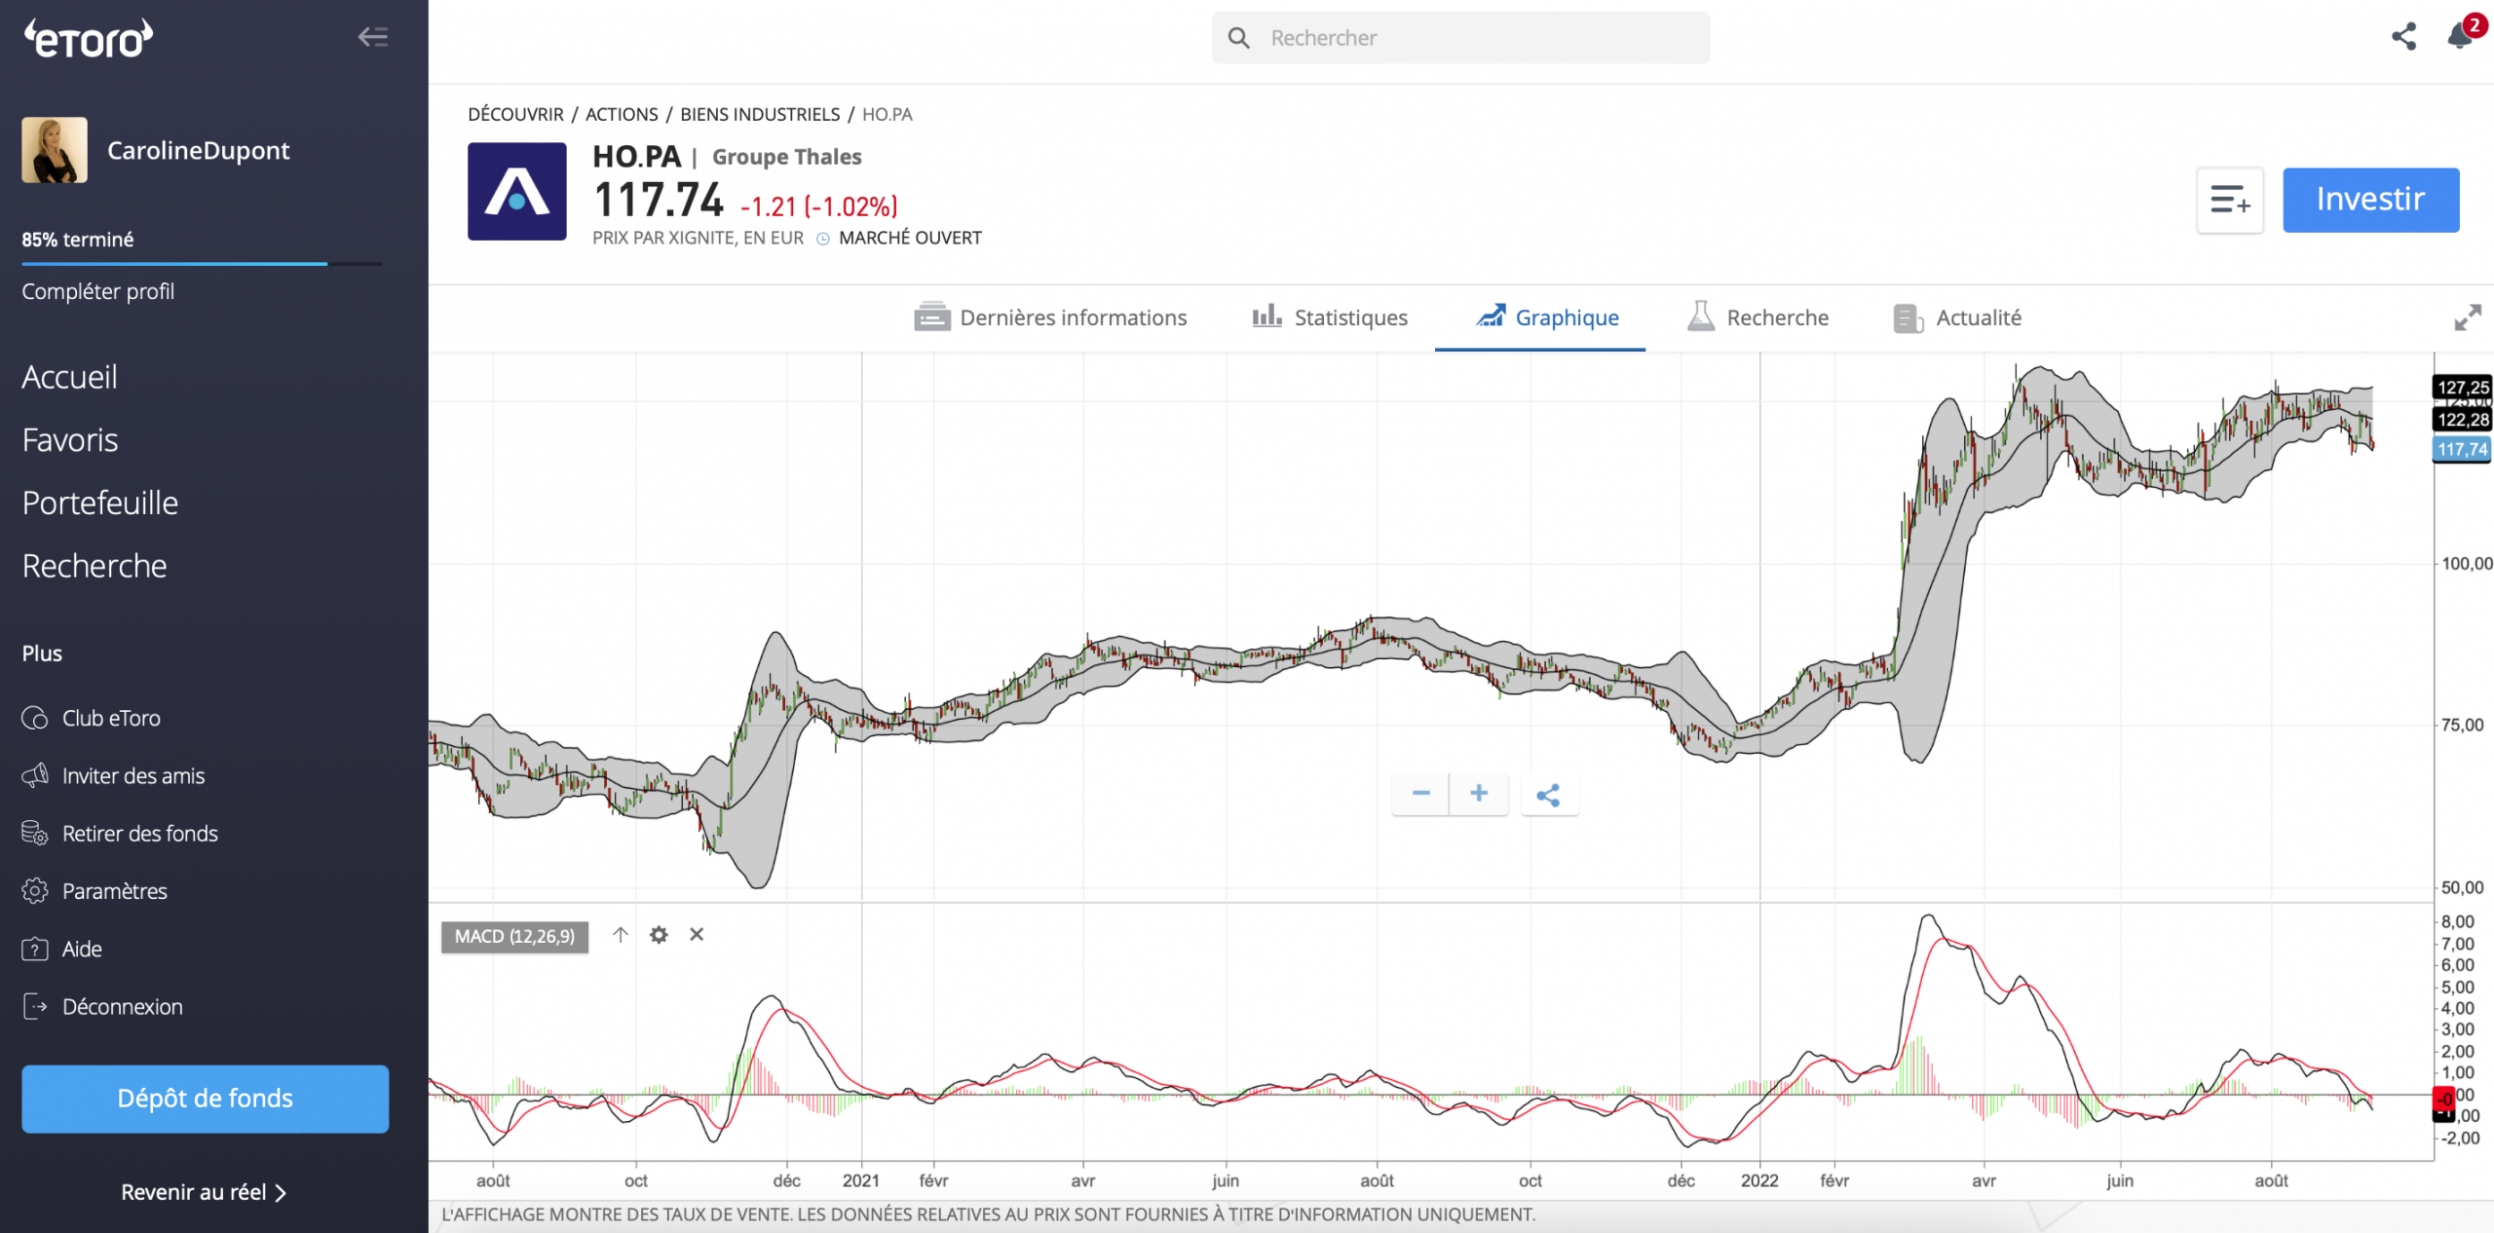Collapse the sidebar with the arrow icon
Image resolution: width=2494 pixels, height=1233 pixels.
[x=373, y=37]
